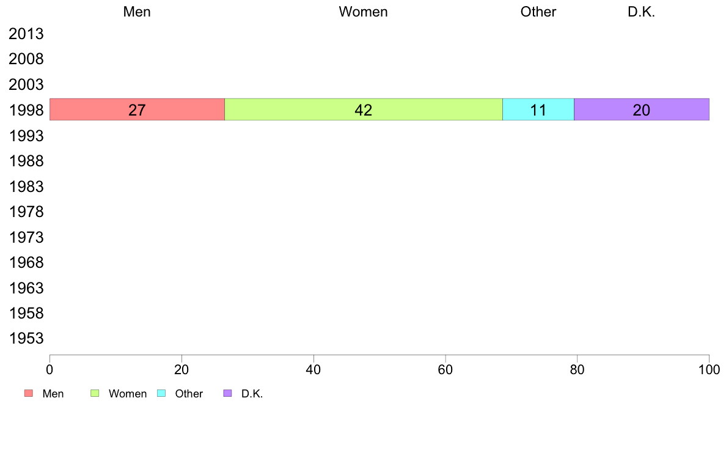This screenshot has height=450, width=726.
Task: Click the 100 tick on the x-axis
Action: [x=709, y=369]
